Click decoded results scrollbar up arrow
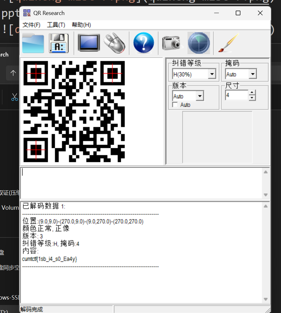281x313 pixels. click(266, 206)
